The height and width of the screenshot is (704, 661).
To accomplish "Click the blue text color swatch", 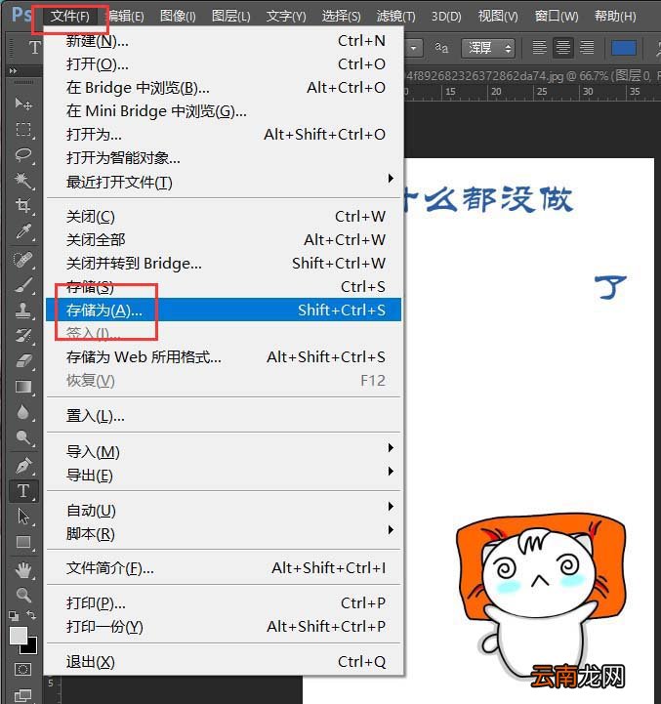I will [623, 48].
